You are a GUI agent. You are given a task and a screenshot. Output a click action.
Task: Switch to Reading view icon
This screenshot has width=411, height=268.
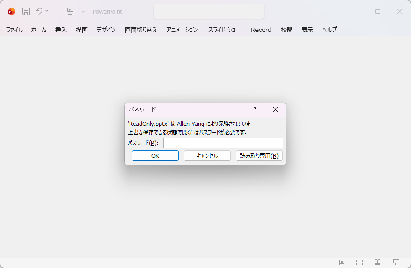point(377,262)
